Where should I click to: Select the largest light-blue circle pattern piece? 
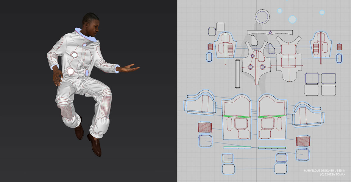tap(292, 19)
